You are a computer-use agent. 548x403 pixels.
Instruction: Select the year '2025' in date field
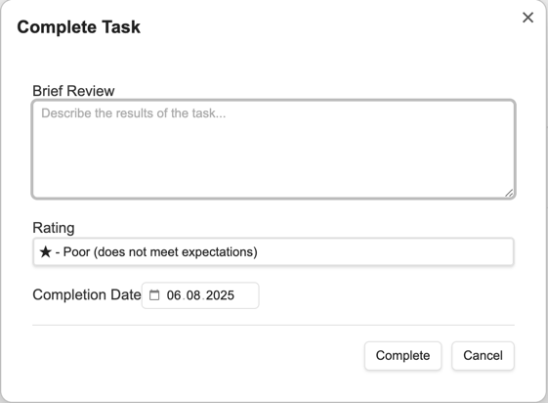click(220, 295)
